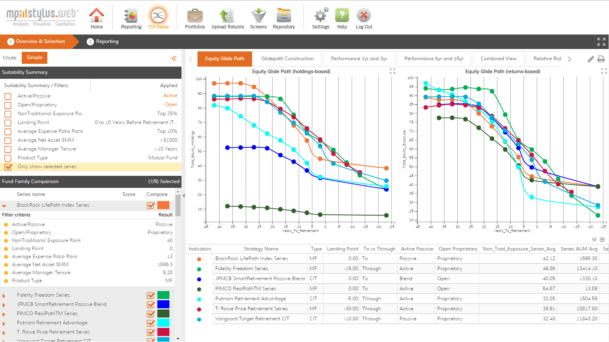Click the Simple mode button
This screenshot has height=342, width=609.
[35, 57]
